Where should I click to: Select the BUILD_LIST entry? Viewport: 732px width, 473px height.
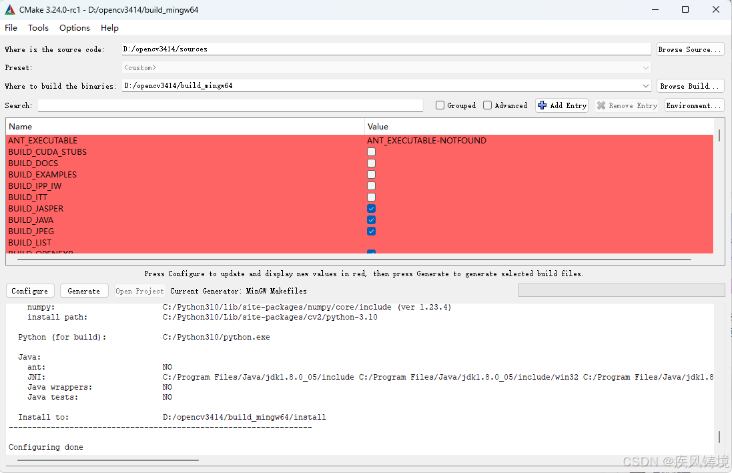(30, 243)
